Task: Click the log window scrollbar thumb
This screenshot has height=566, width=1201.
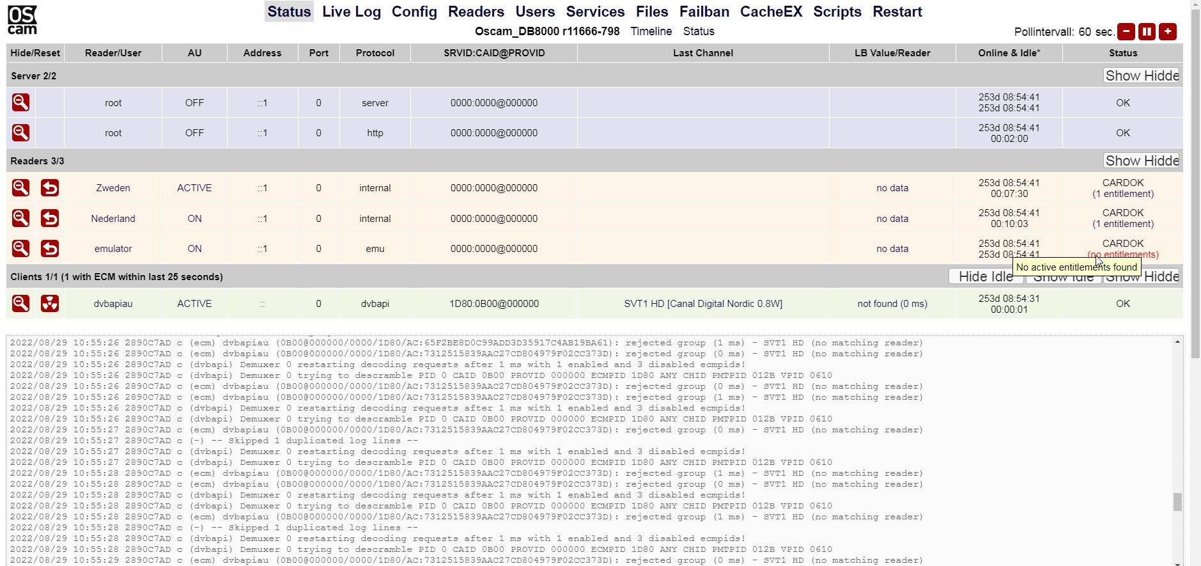Action: coord(1177,502)
